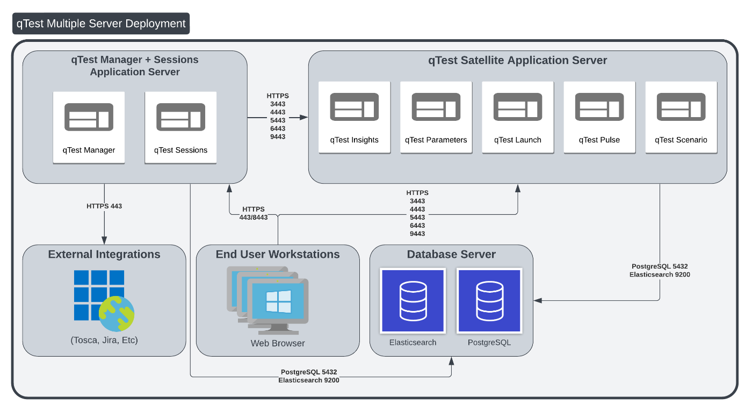This screenshot has height=412, width=745.
Task: Click the qTest Pulse application icon
Action: click(x=599, y=106)
